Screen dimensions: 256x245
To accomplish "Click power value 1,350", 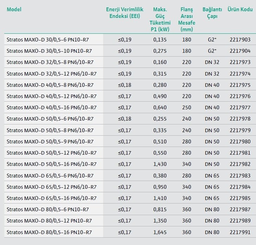I will point(160,220).
